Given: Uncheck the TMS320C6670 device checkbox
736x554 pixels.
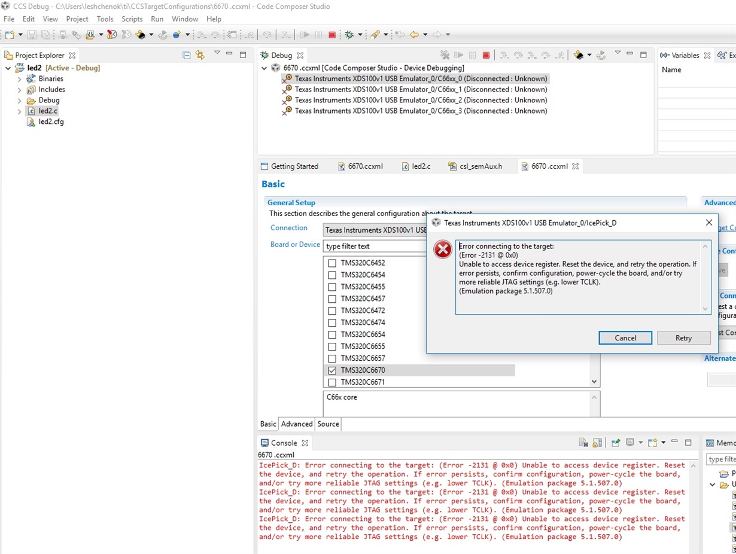Looking at the screenshot, I should (x=332, y=370).
